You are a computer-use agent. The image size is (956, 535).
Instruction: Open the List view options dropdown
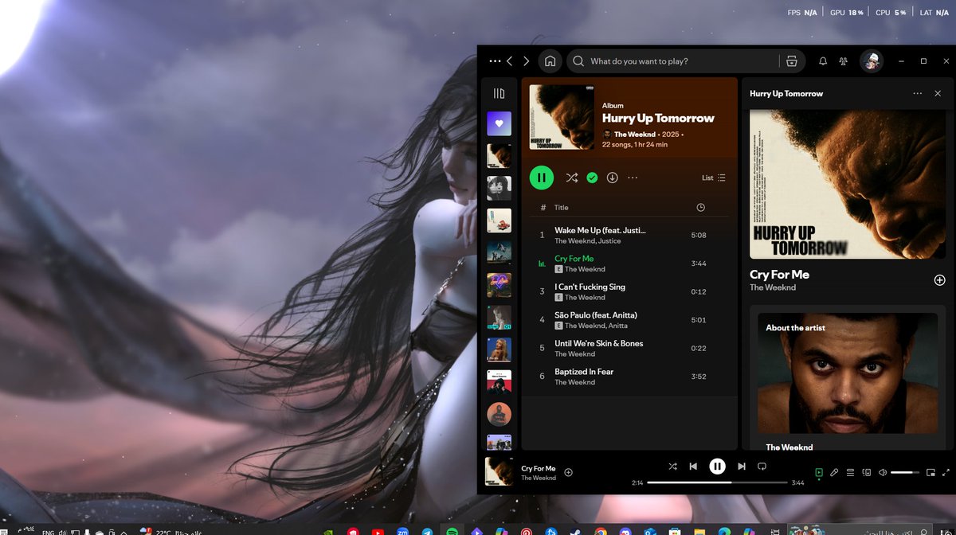pos(714,178)
